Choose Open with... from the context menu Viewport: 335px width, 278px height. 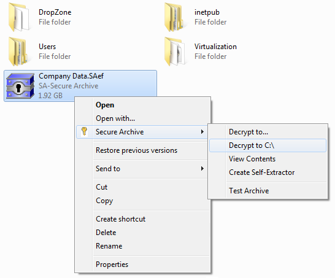pyautogui.click(x=115, y=118)
